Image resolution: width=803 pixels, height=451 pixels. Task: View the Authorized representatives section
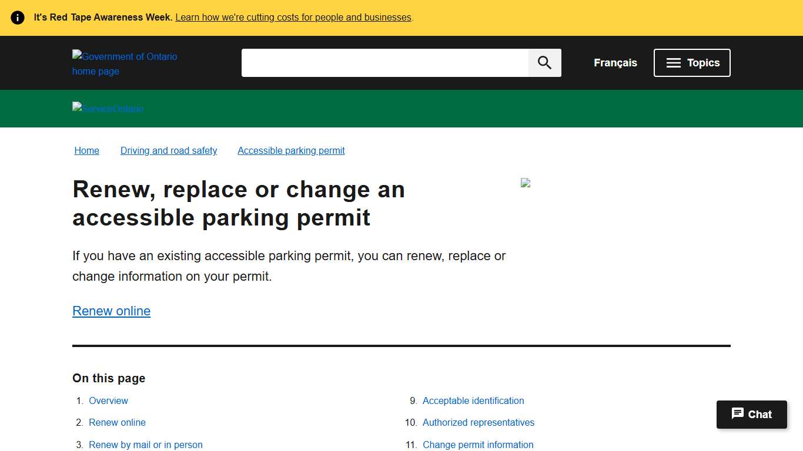(479, 422)
